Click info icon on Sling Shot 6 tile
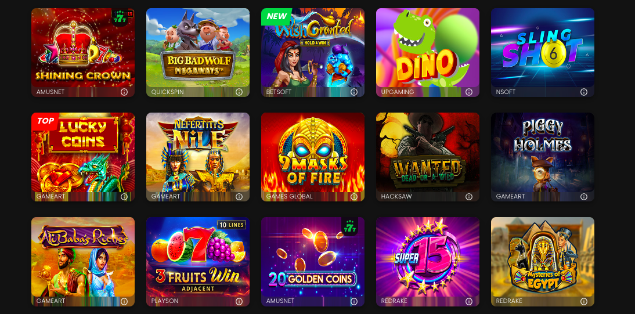Viewport: 635px width, 314px height. [584, 92]
